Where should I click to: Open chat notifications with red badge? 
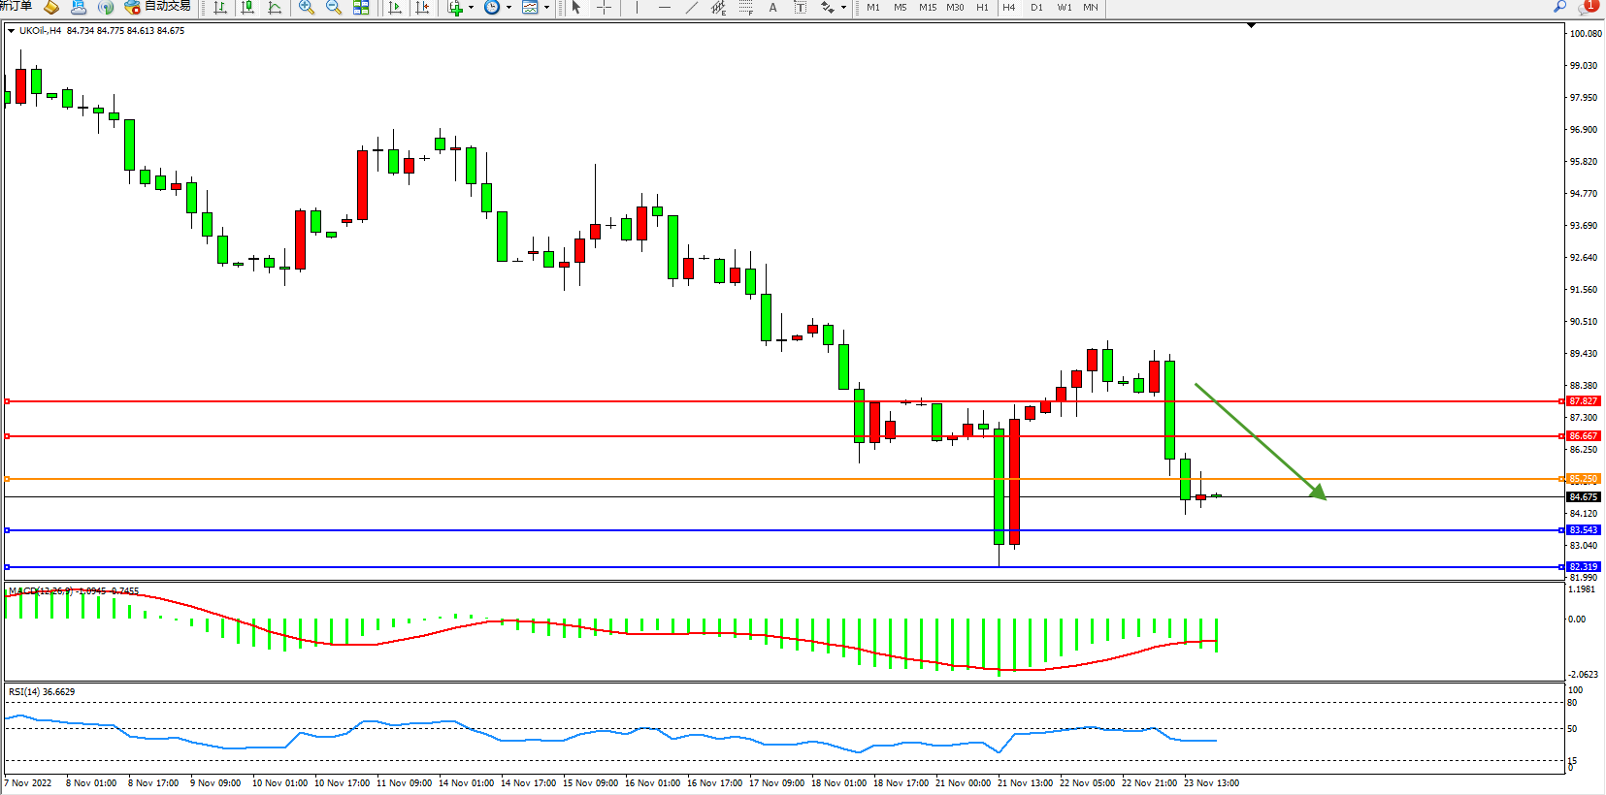(x=1588, y=7)
